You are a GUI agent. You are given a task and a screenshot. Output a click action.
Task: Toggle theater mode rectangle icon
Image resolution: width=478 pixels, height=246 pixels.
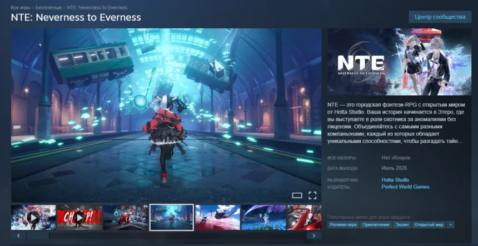[x=297, y=195]
